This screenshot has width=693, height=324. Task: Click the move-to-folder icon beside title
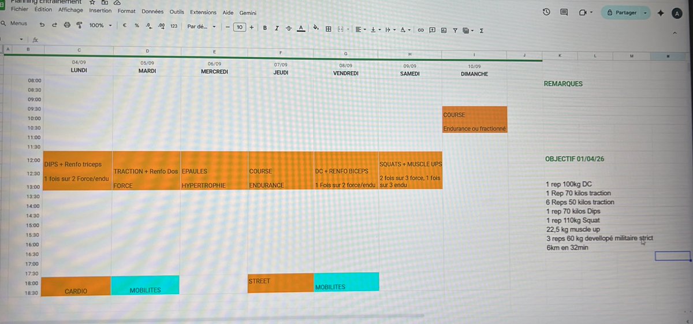coord(105,2)
